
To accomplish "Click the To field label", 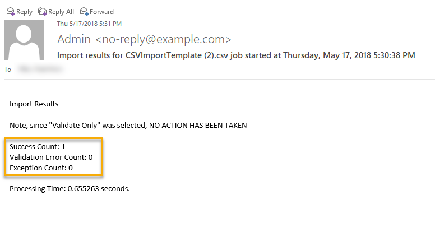I will point(7,70).
